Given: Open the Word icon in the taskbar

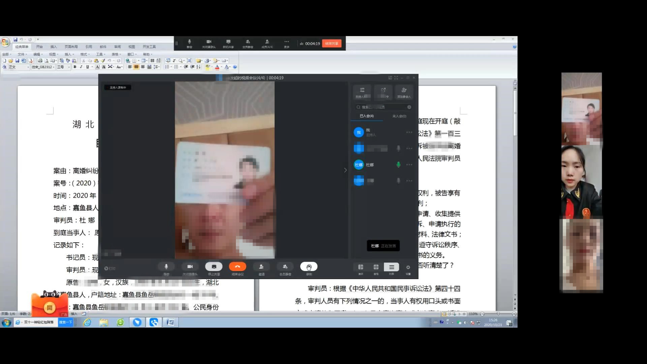Looking at the screenshot, I should (x=171, y=323).
